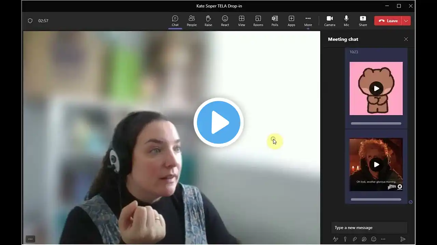Open breakout Rooms
This screenshot has width=437, height=245.
(258, 21)
